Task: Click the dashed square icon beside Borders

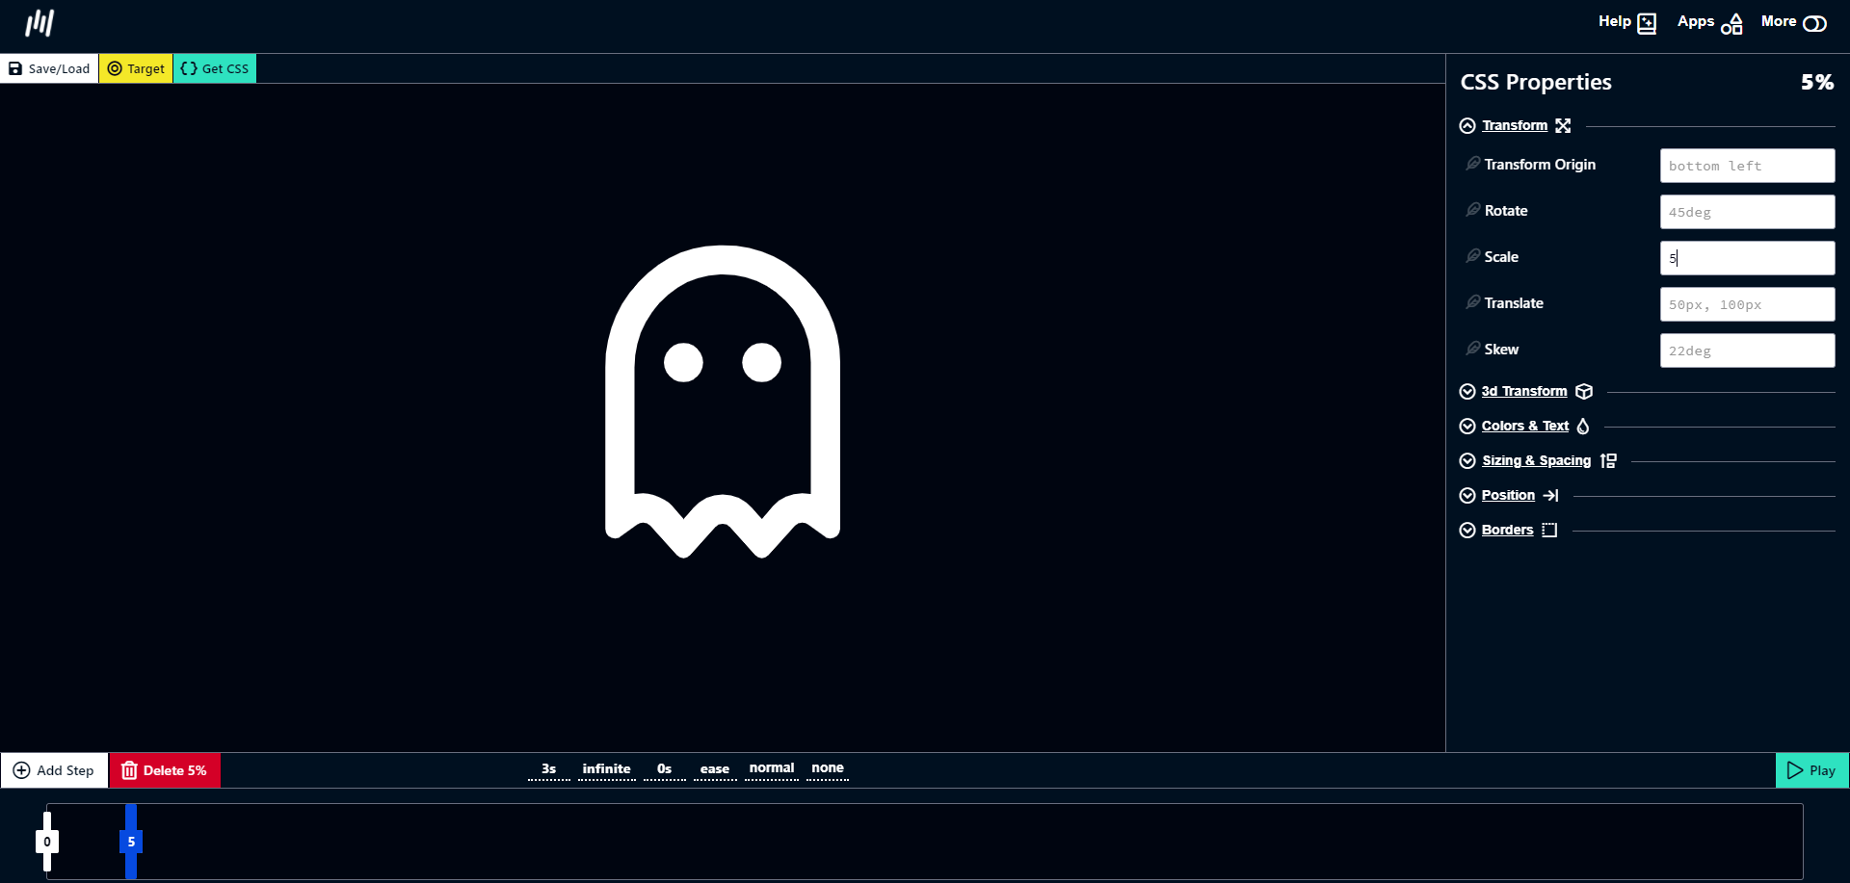Action: coord(1549,530)
